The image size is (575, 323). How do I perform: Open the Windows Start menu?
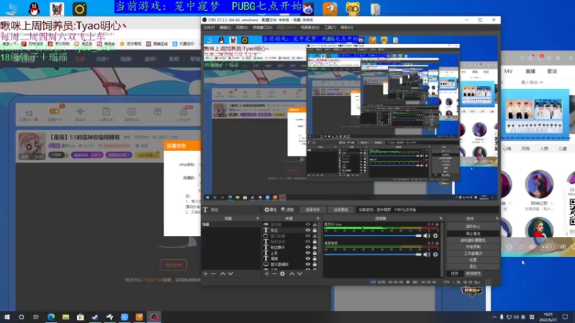tap(7, 317)
